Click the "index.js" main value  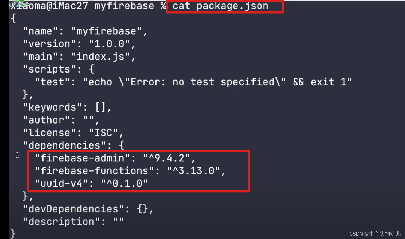coord(100,57)
